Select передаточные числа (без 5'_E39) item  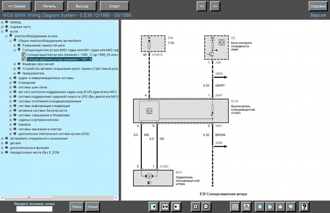pos(35,153)
